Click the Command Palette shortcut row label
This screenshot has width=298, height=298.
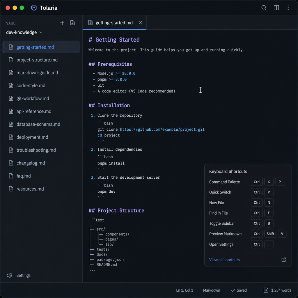pyautogui.click(x=224, y=182)
